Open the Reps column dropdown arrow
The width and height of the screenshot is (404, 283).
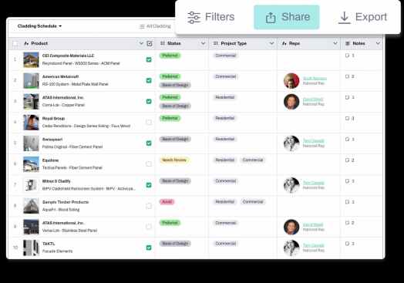335,43
